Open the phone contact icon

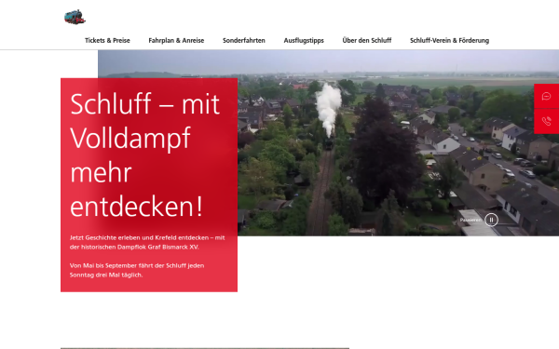coord(546,121)
